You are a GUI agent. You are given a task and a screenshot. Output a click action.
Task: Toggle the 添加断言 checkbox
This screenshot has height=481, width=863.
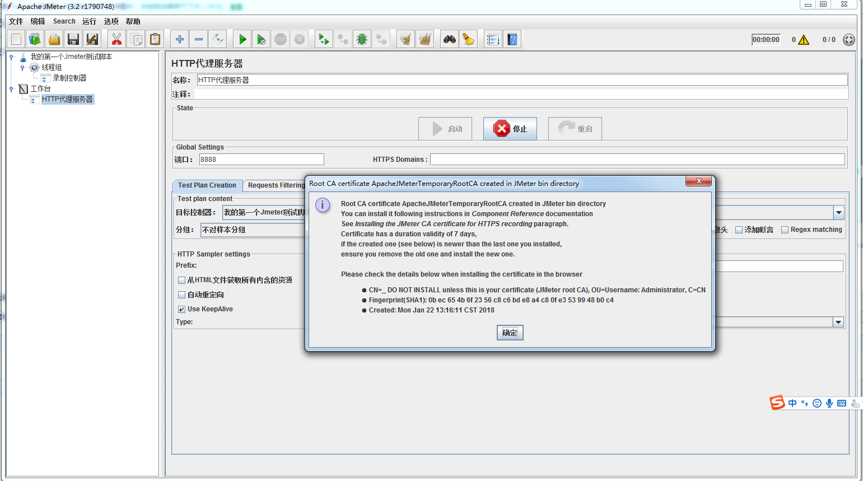tap(739, 230)
